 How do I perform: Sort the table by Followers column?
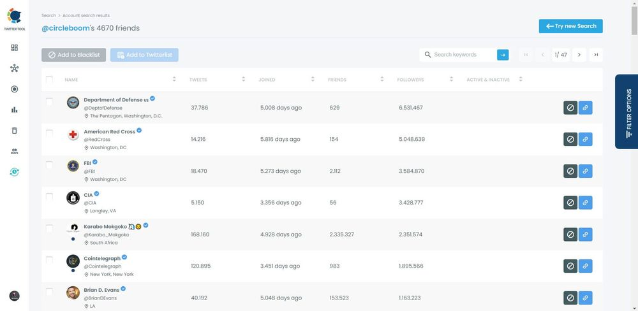coord(450,80)
